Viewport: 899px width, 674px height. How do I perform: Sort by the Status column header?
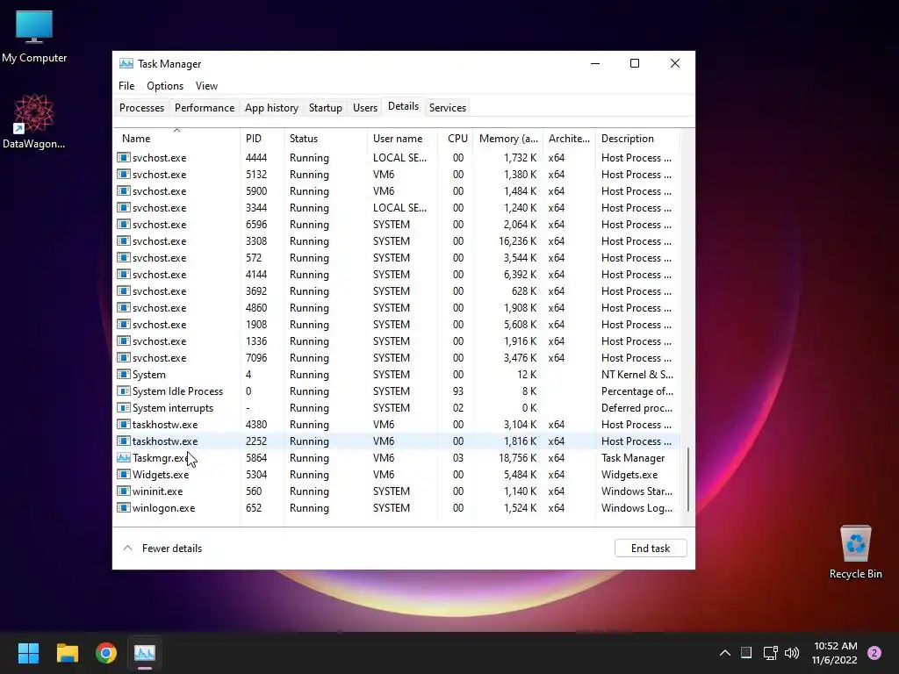tap(326, 138)
